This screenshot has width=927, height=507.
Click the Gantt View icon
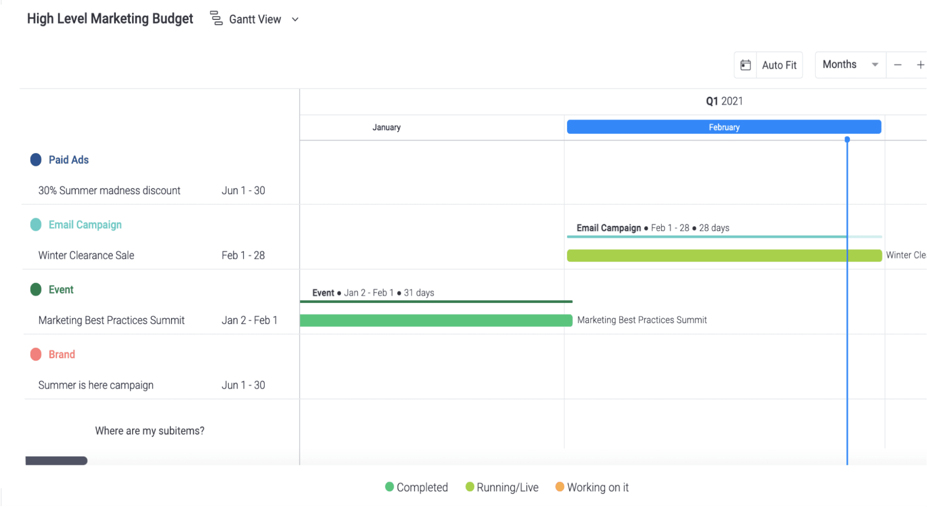[216, 19]
